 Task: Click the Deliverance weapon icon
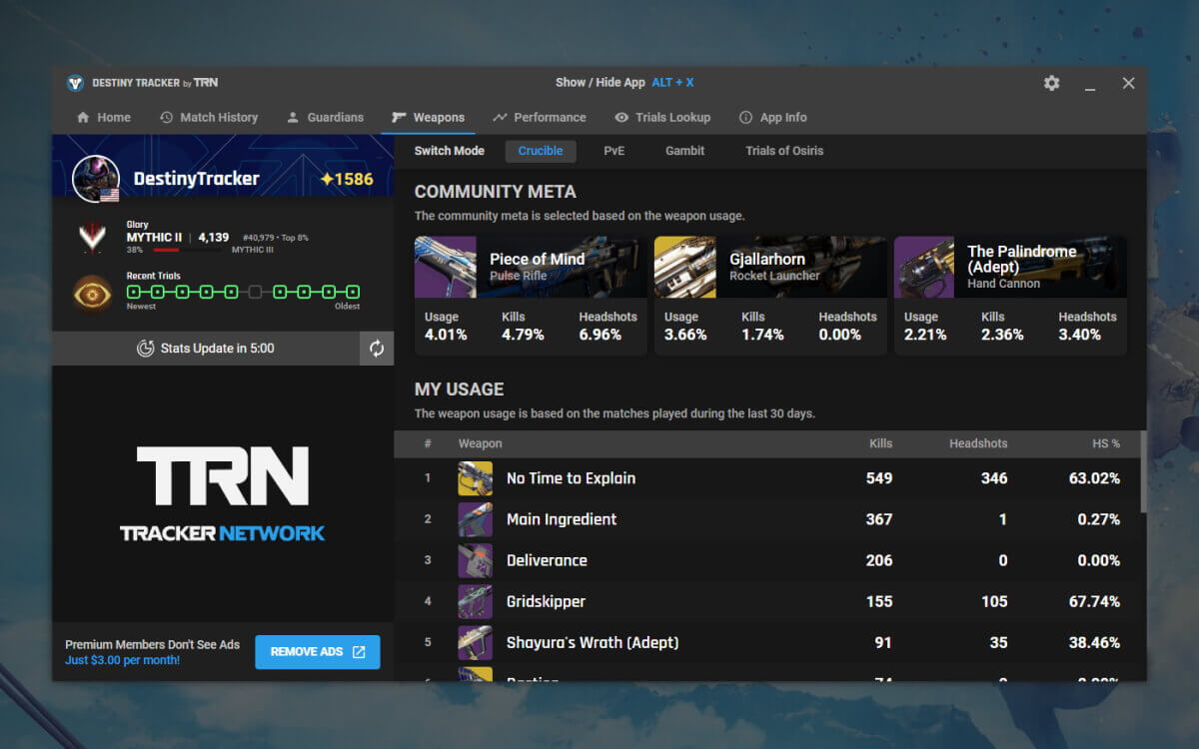[475, 560]
